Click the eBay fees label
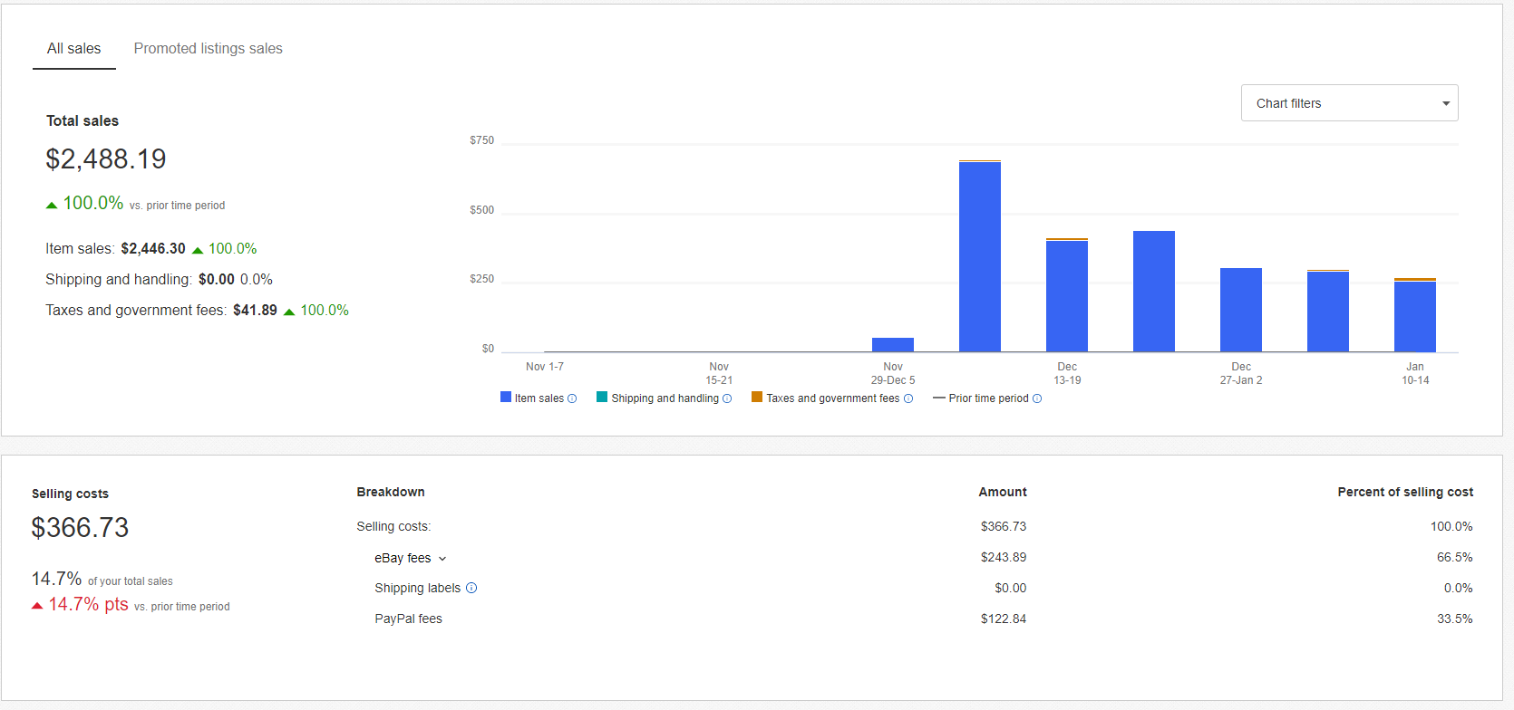The width and height of the screenshot is (1514, 710). 403,558
